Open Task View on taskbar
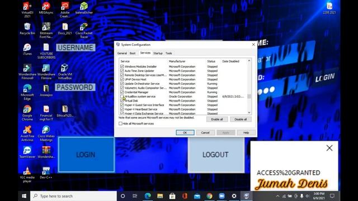Image resolution: width=358 pixels, height=201 pixels. coord(135,196)
